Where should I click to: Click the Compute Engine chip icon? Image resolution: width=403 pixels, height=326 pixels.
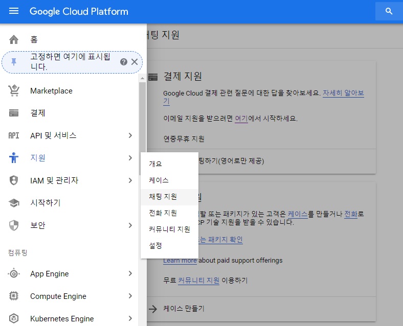point(14,296)
